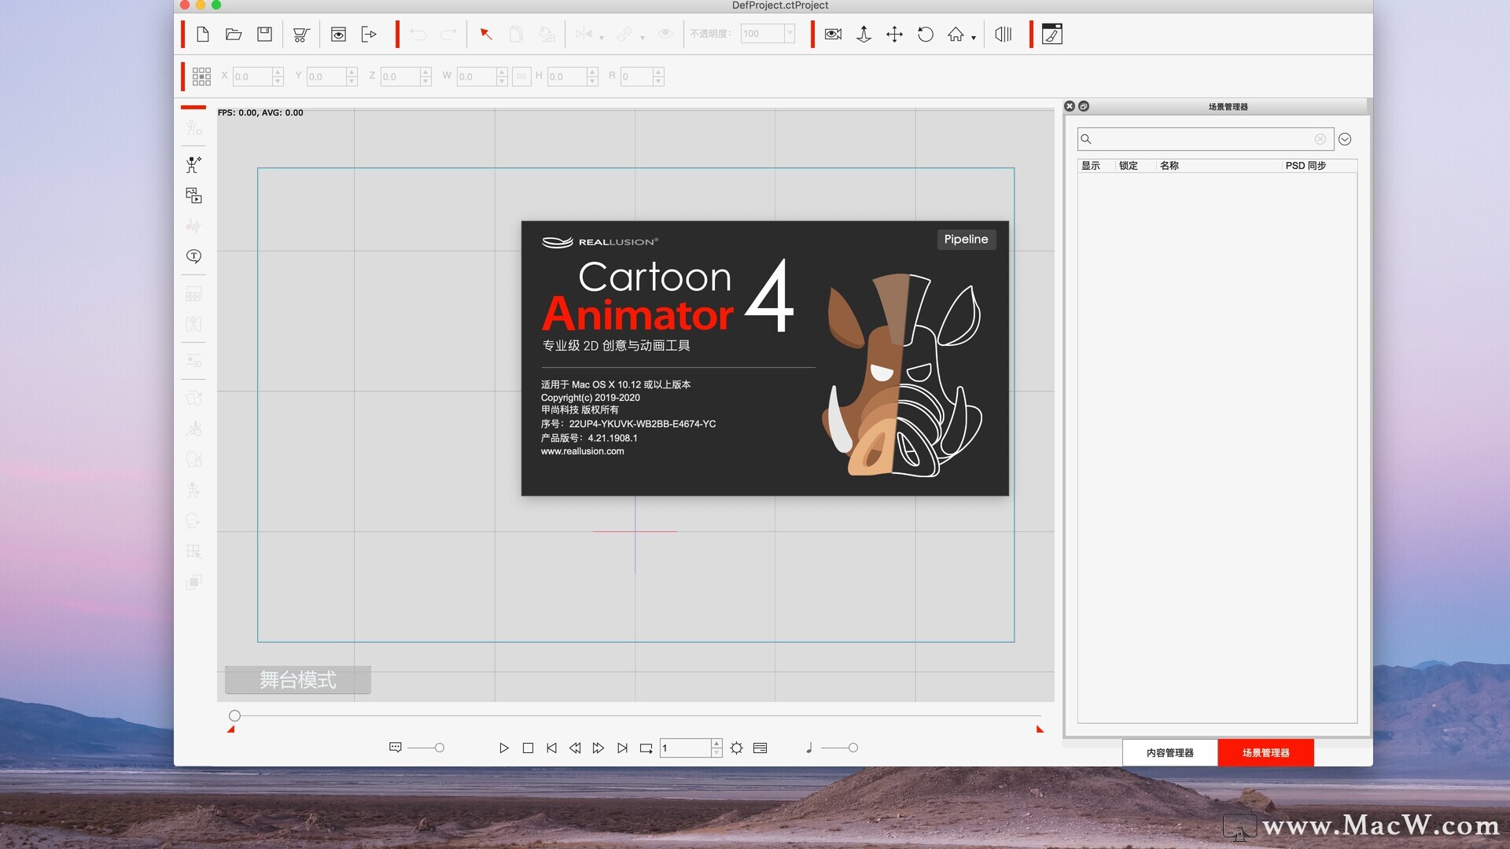The height and width of the screenshot is (849, 1510).
Task: Click the W width input field
Action: tap(477, 76)
